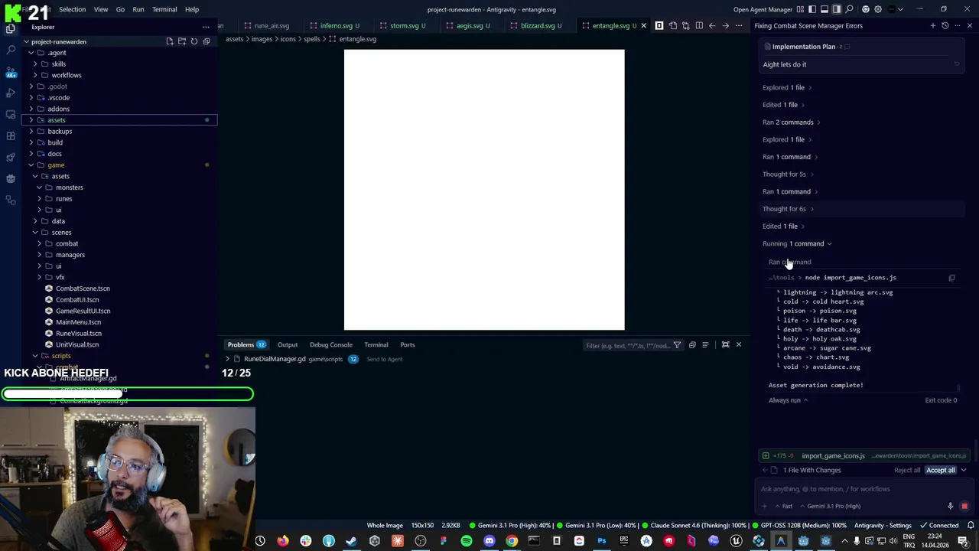Switch to the Debug Console tab
Viewport: 979px width, 551px height.
[x=331, y=345]
